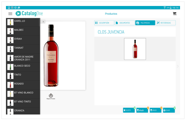The height and width of the screenshot is (121, 186).
Task: Select CRIANZA from the product list
Action: click(23, 111)
